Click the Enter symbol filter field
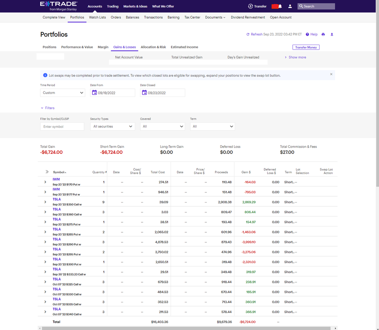This screenshot has width=379, height=330. (x=62, y=126)
